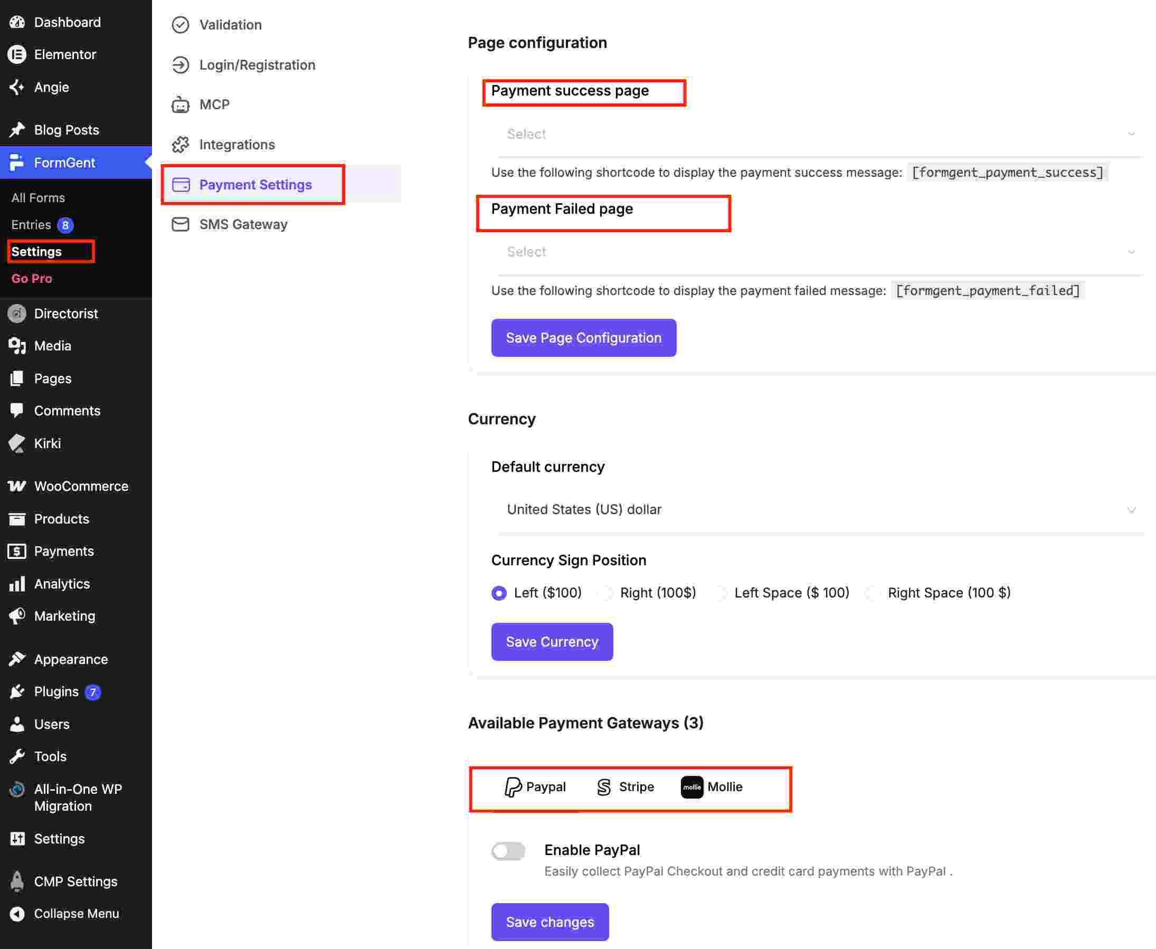Click the SMS Gateway envelope icon
1156x949 pixels.
(181, 224)
